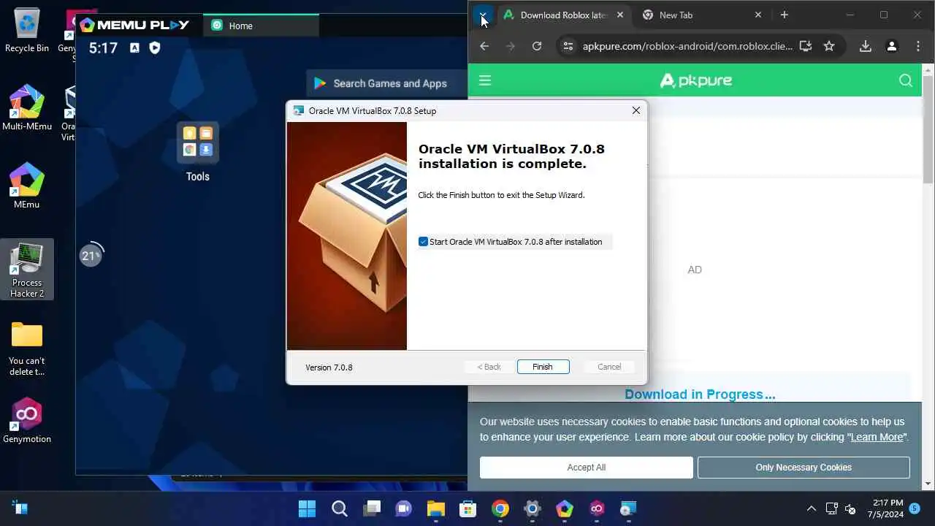Open the clock showing 2:17 PM
This screenshot has width=935, height=526.
point(885,508)
